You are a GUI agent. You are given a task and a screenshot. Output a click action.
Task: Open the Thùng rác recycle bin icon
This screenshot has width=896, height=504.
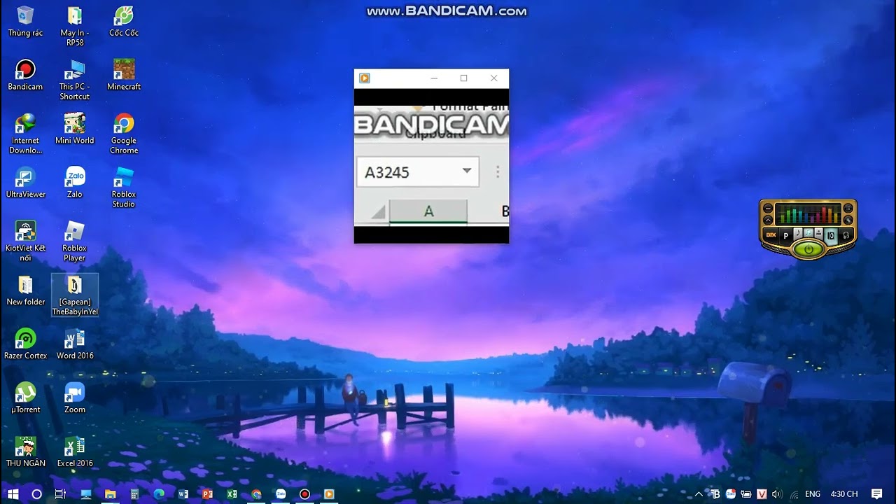point(25,21)
